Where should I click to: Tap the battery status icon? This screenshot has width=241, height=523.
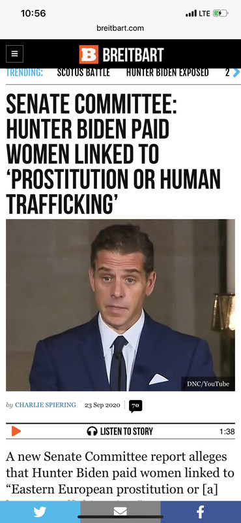(x=220, y=14)
